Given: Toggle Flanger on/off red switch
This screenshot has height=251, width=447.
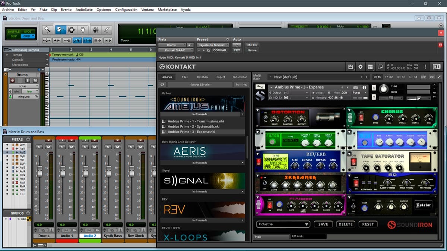Looking at the screenshot, I should point(270,205).
